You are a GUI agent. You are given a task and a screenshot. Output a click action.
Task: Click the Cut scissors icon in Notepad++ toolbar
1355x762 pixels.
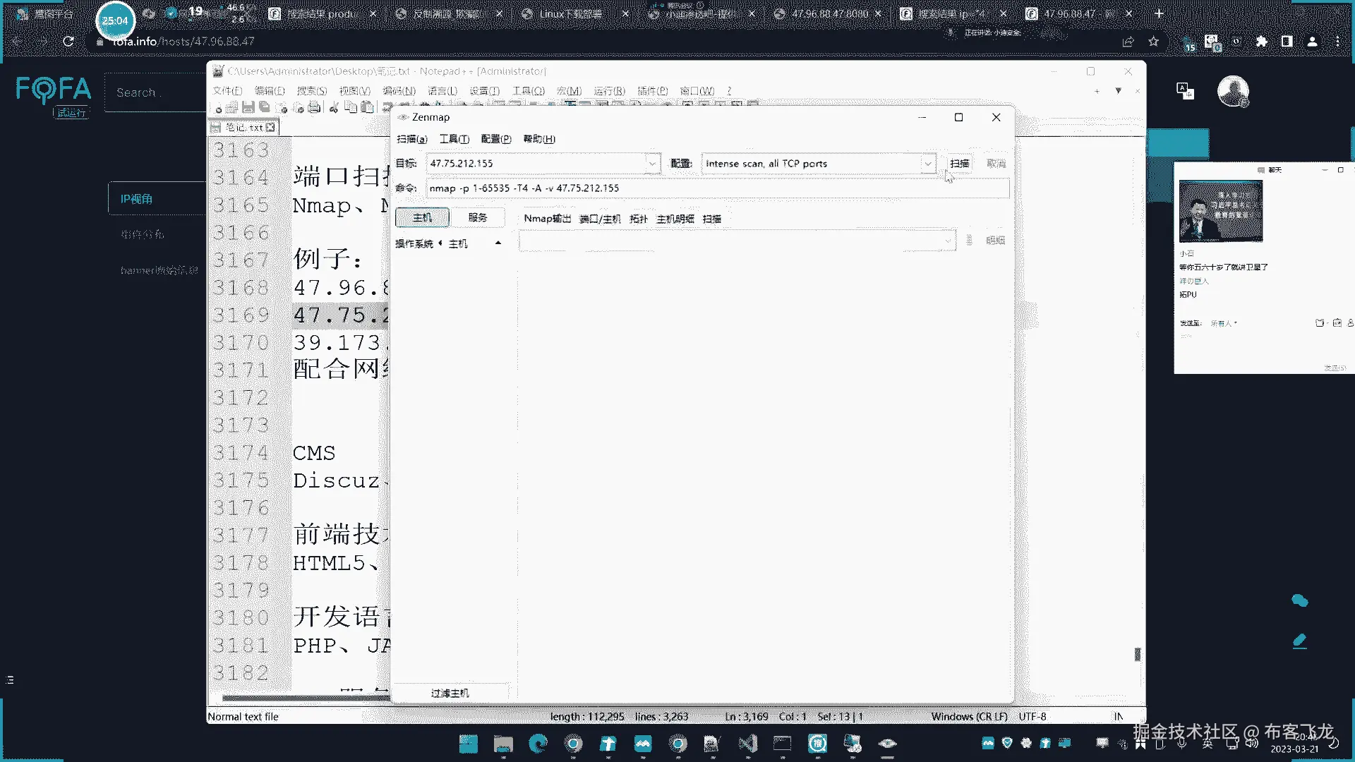334,107
